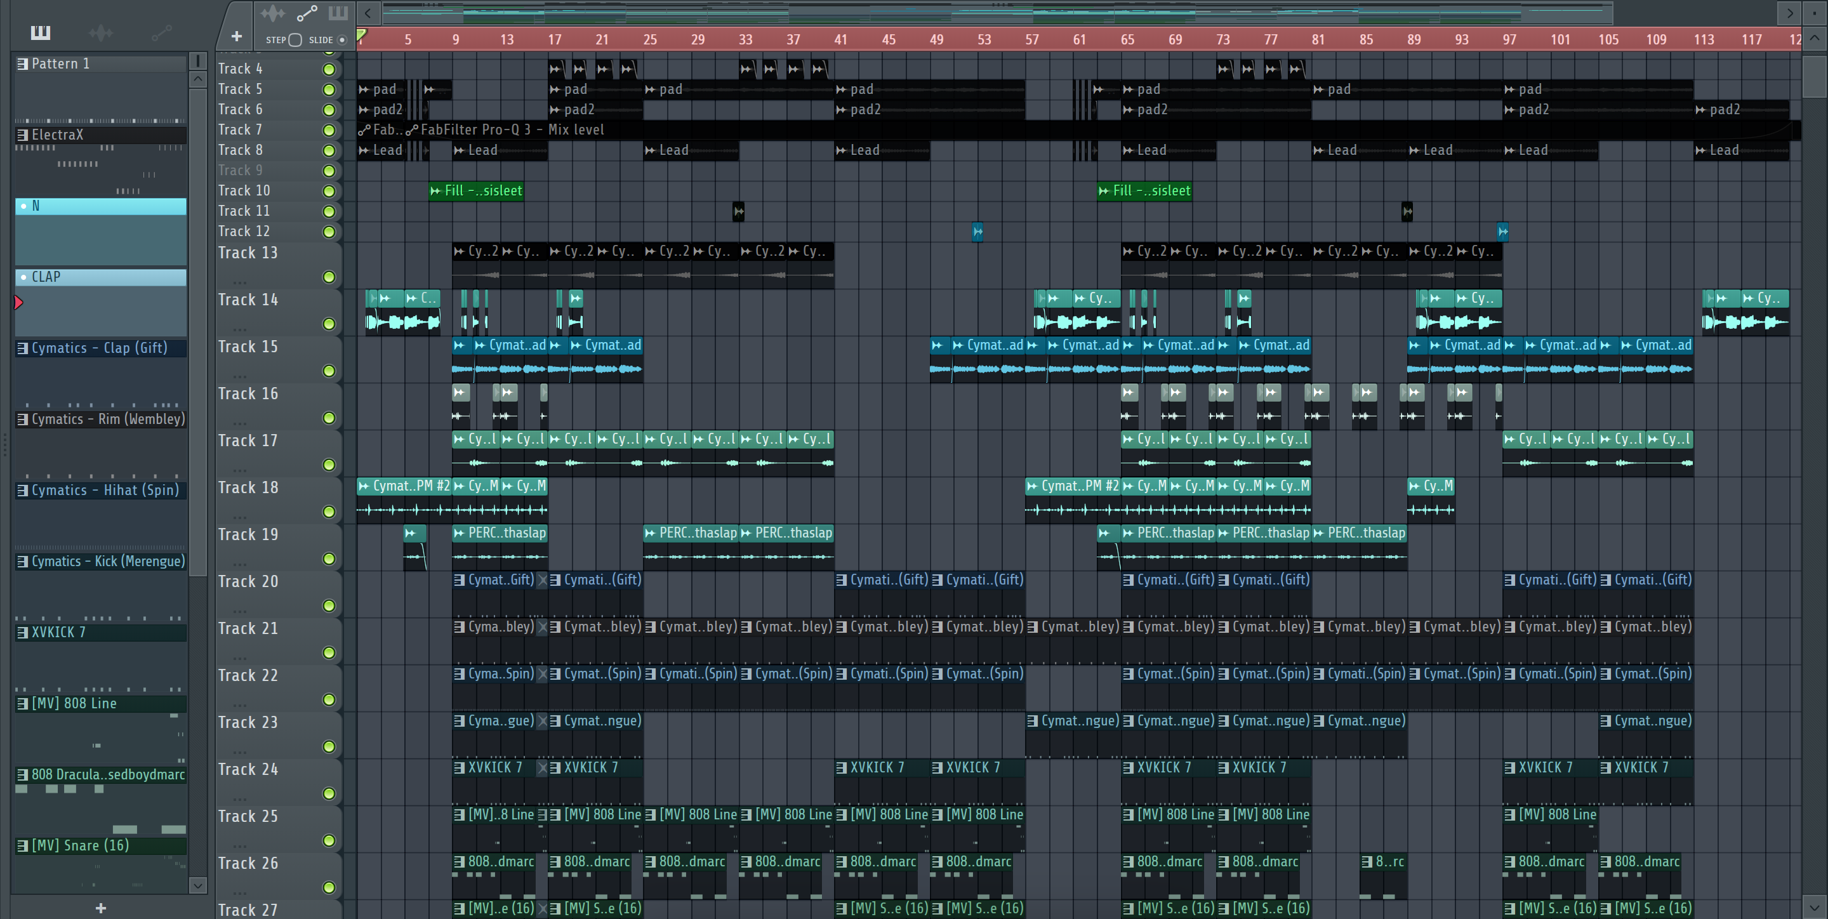Mute Track 16 with its green light
This screenshot has width=1828, height=919.
(329, 418)
